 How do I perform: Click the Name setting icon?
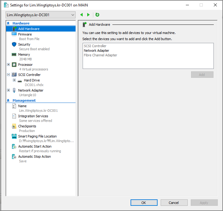pos(14,106)
